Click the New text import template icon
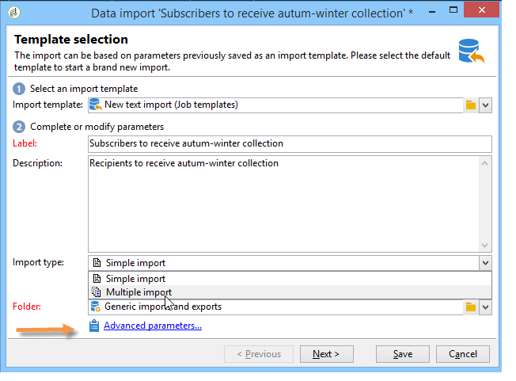The width and height of the screenshot is (516, 381). click(96, 105)
